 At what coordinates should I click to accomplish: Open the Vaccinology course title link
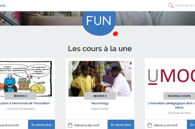(x=100, y=103)
